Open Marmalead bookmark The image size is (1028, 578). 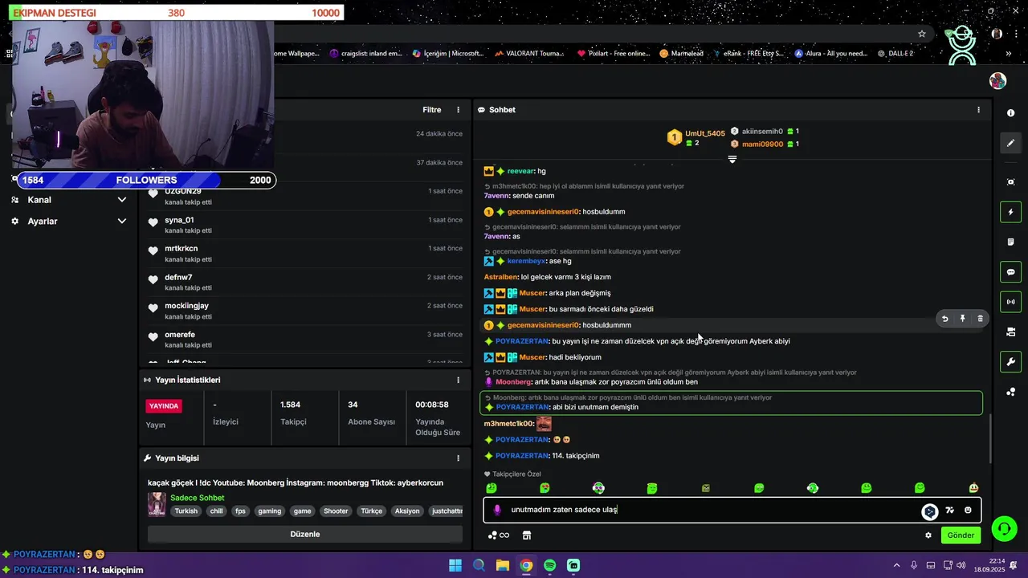[x=681, y=54]
